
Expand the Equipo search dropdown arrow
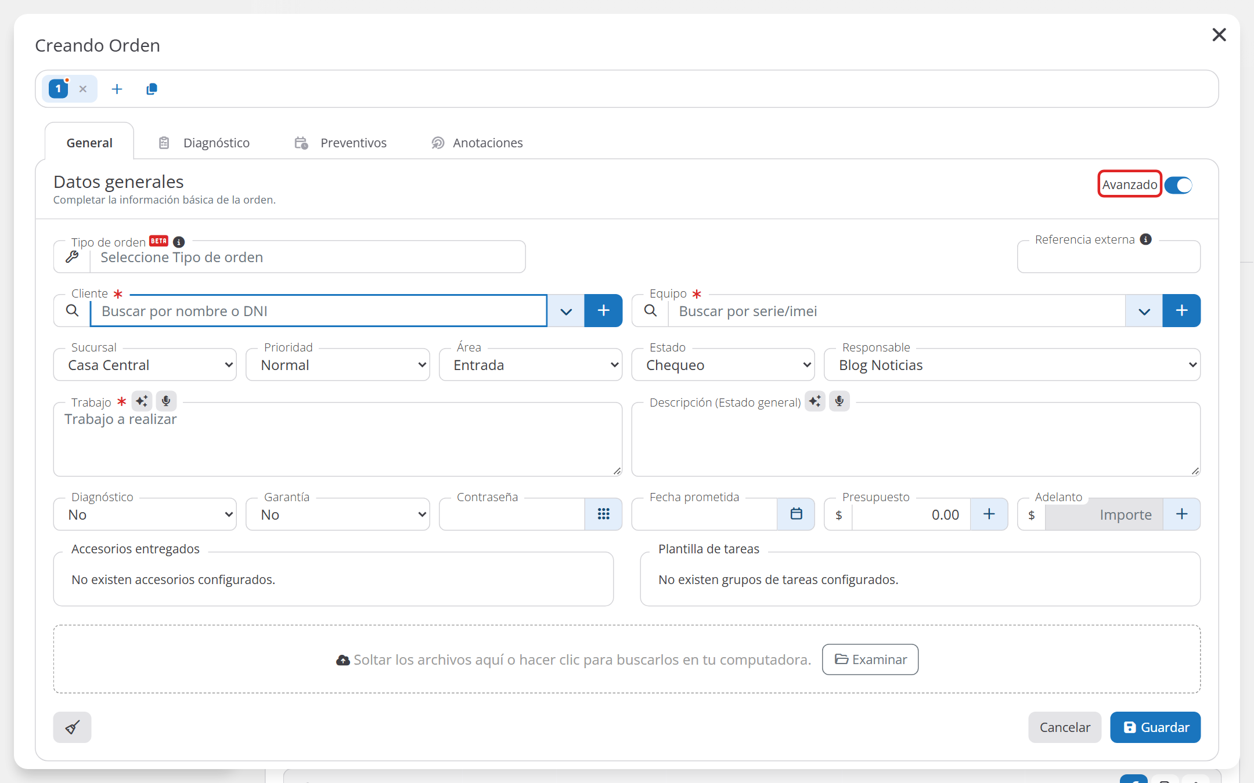(x=1144, y=311)
